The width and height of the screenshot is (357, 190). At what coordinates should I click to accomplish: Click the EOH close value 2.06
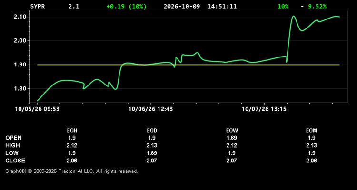(x=72, y=161)
